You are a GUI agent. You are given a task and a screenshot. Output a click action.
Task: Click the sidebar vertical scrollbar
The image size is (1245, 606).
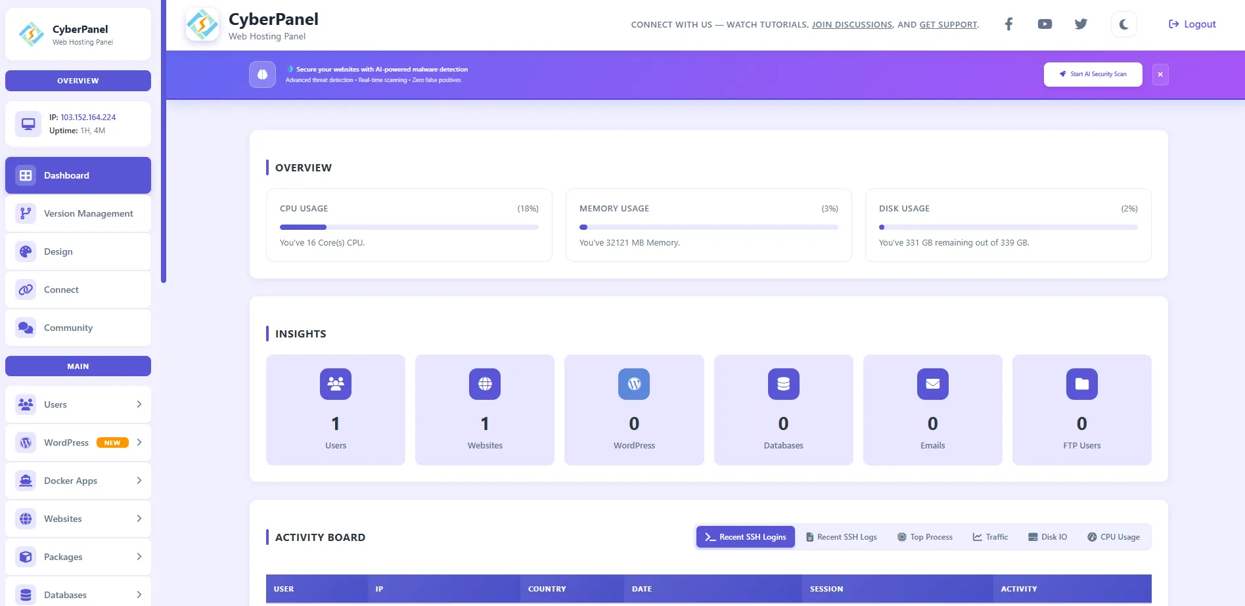(x=164, y=141)
